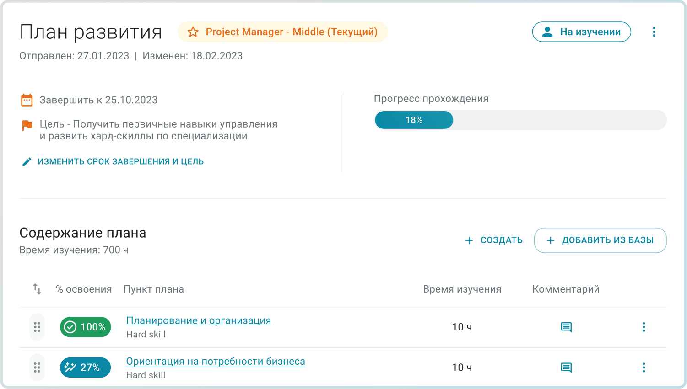Open the actions menu for Планирование и организация row

(644, 327)
